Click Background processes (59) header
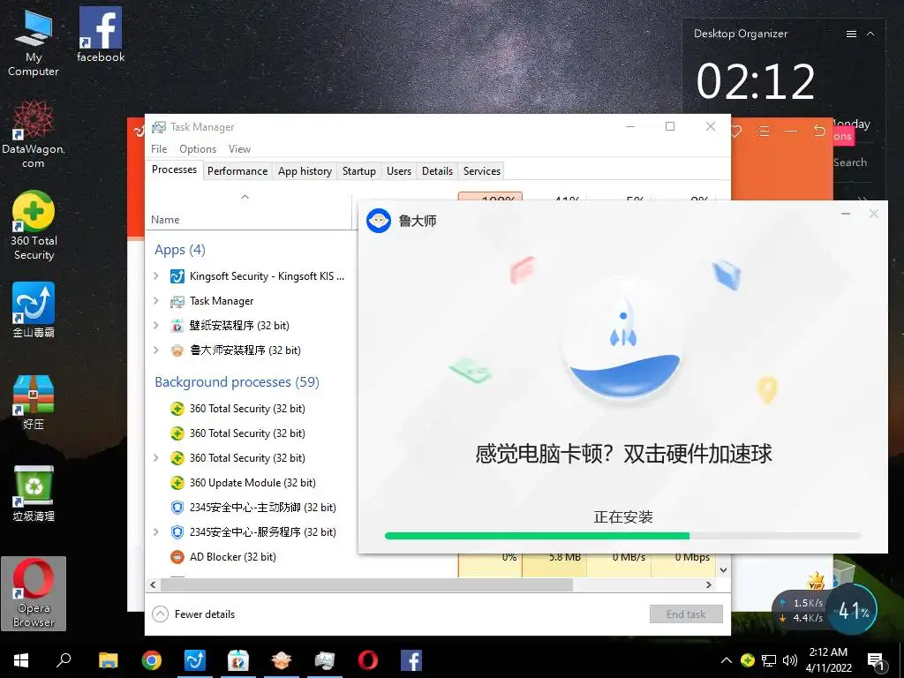Viewport: 904px width, 678px height. 237,382
